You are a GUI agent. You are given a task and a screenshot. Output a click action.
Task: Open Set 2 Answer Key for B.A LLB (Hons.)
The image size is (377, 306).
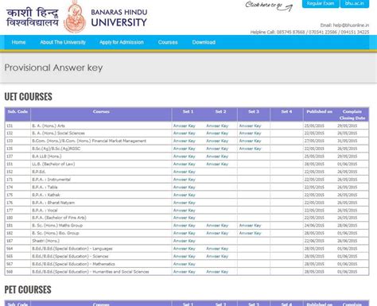coord(217,157)
